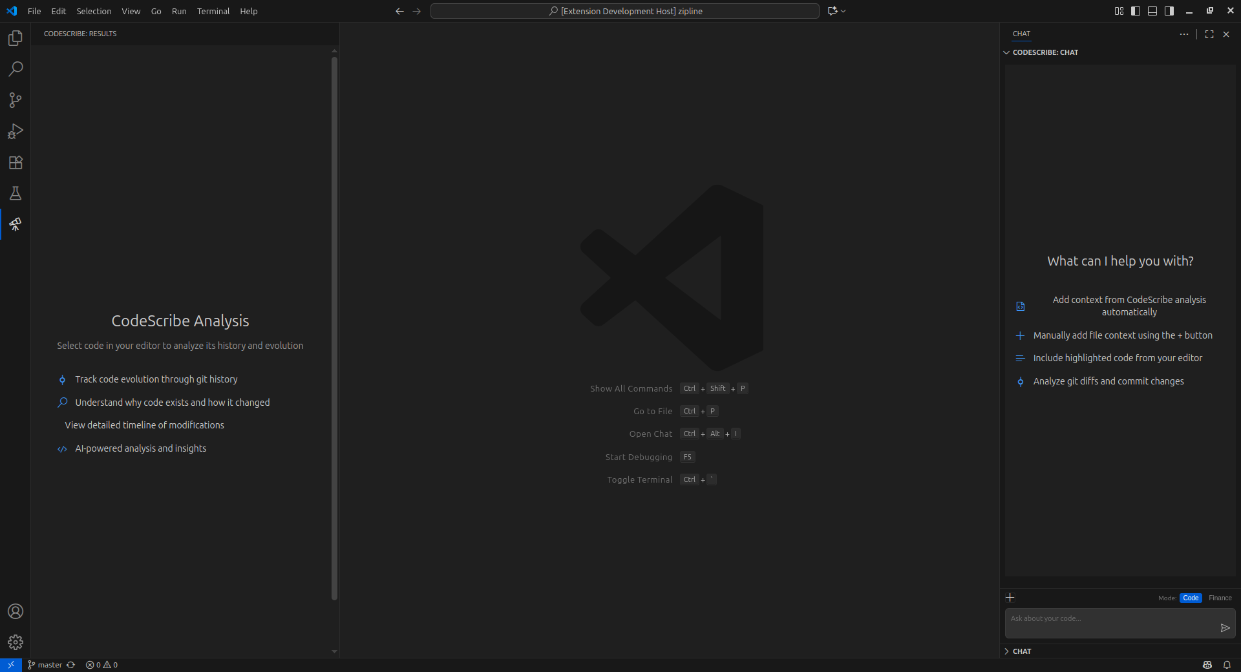
Task: Toggle the Primary Side Bar
Action: tap(1136, 11)
